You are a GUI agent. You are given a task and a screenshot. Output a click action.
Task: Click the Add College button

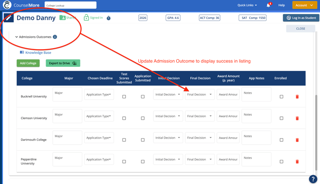point(28,63)
